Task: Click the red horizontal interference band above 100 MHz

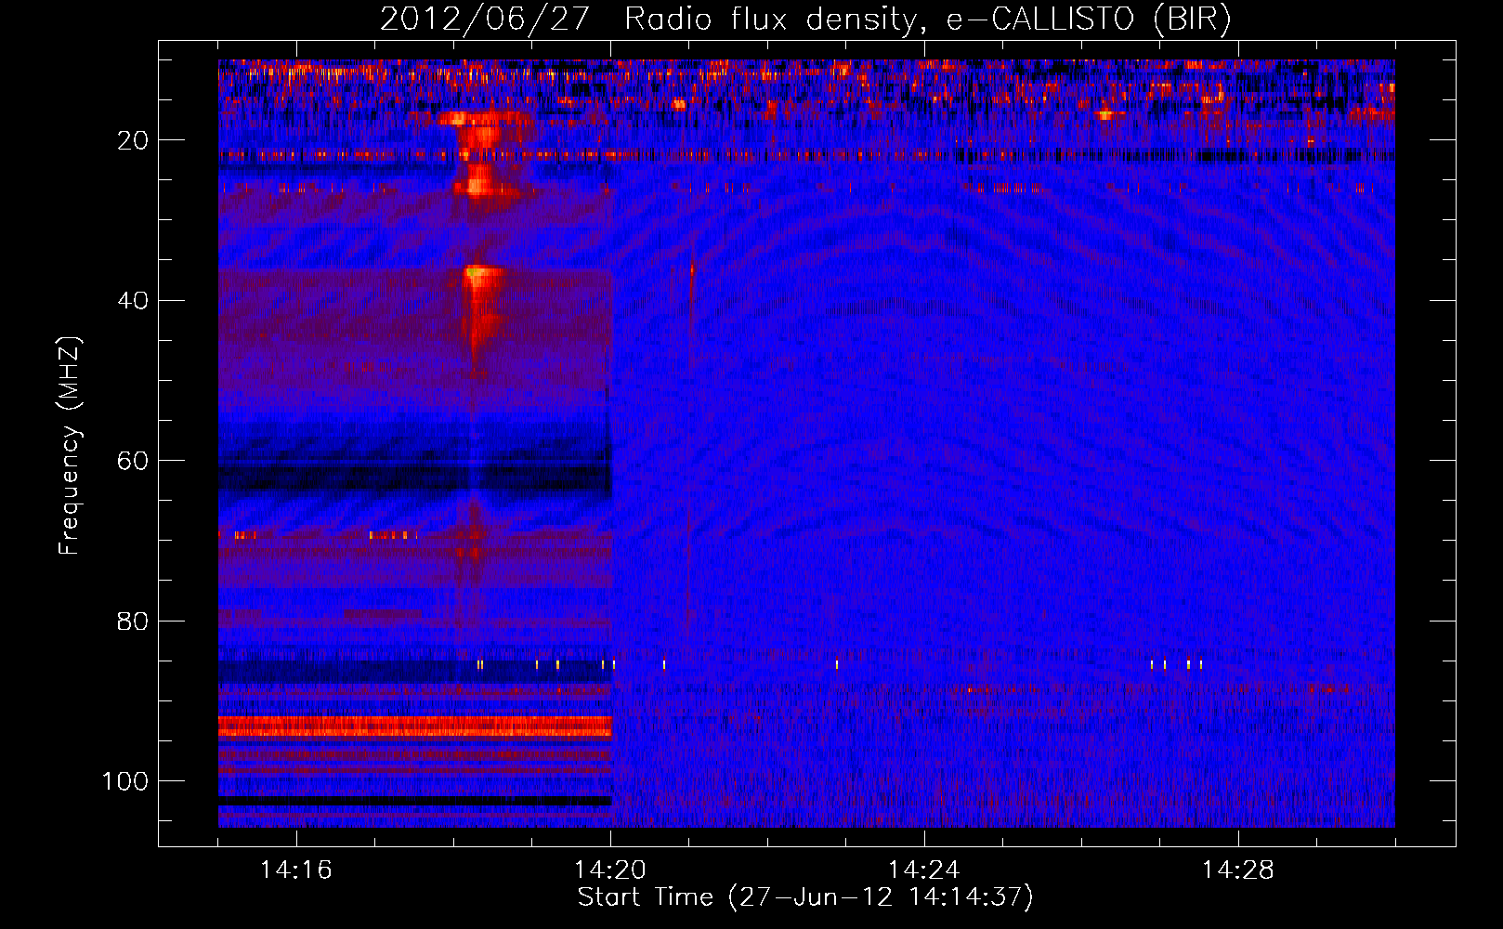Action: pos(415,726)
